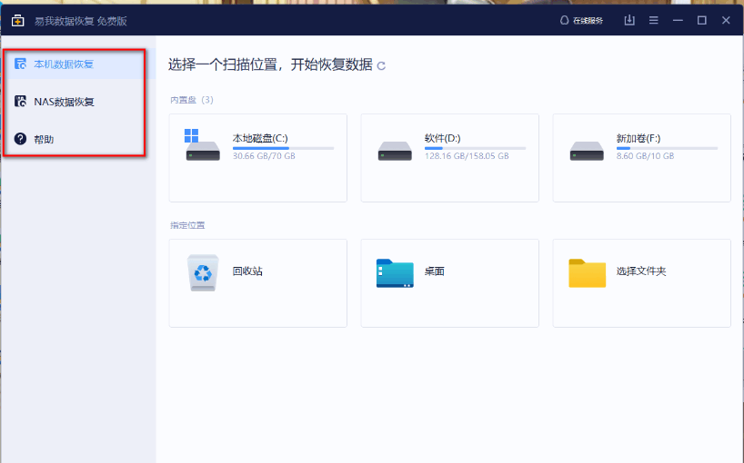
Task: Select 新加卷(F:) drive card
Action: point(641,158)
